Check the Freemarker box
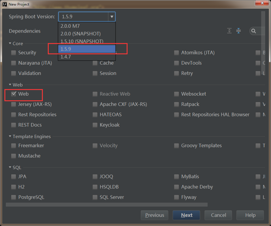 tap(14, 145)
